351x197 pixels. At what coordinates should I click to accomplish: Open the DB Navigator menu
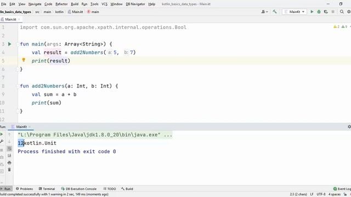135,4
